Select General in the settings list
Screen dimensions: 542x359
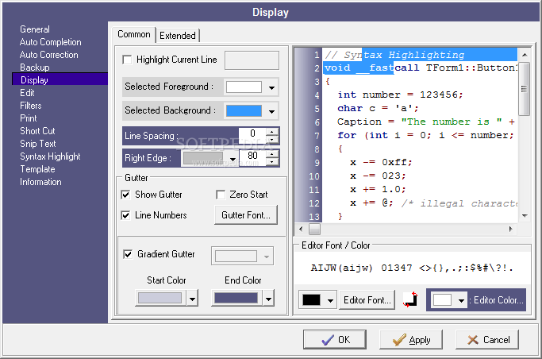(35, 29)
